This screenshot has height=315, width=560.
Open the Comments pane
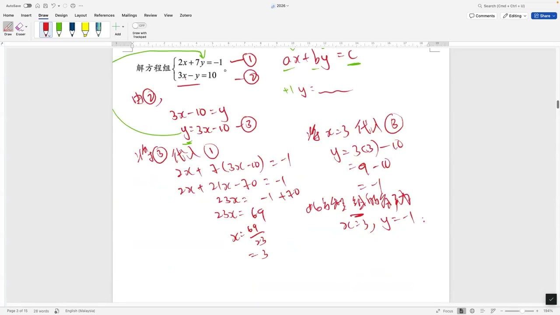point(482,16)
